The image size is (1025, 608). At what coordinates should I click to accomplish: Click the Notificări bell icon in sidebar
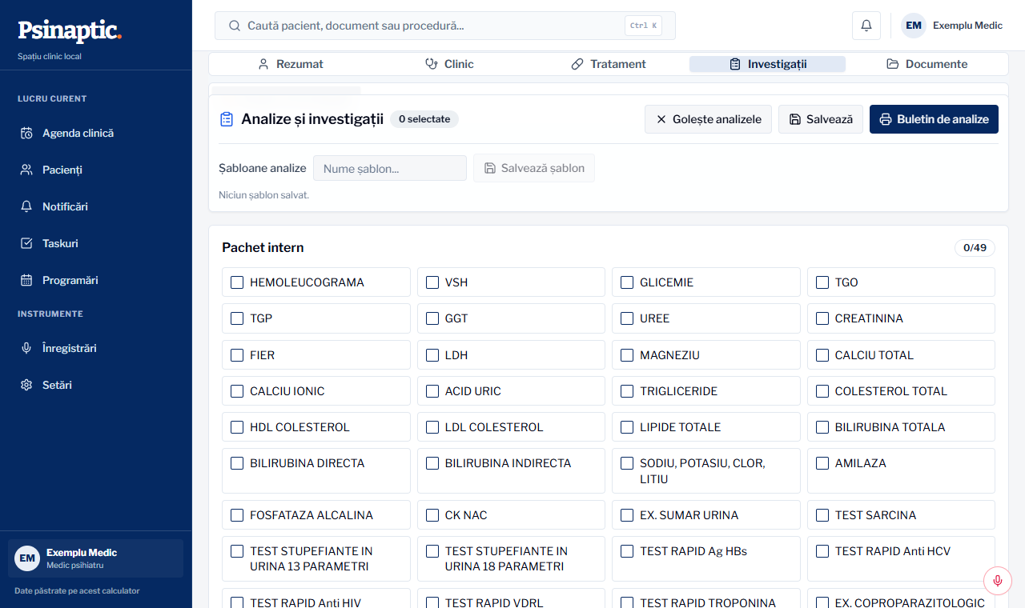[x=26, y=206]
